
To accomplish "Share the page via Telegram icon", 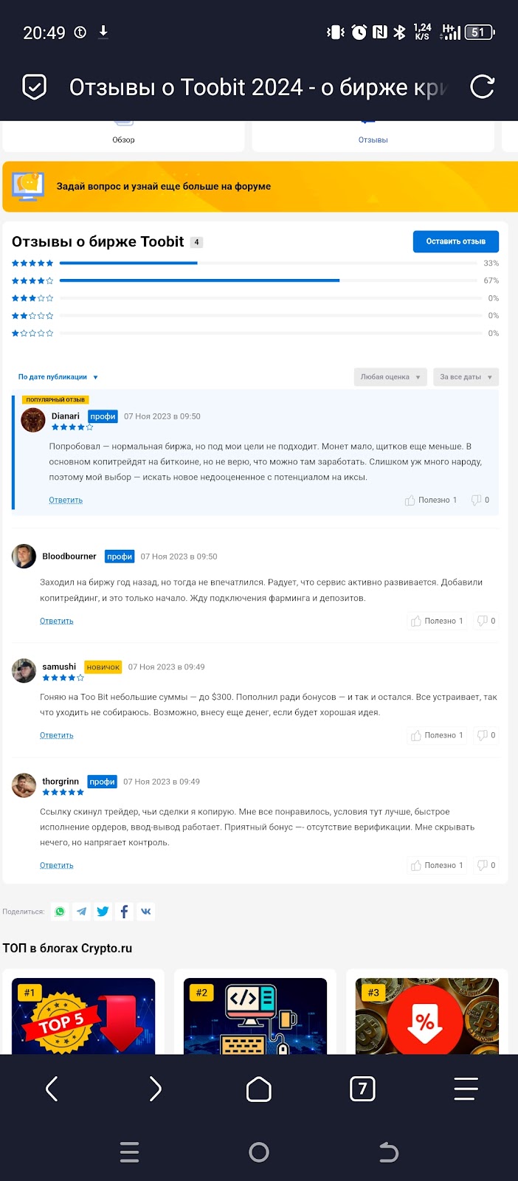I will (81, 912).
